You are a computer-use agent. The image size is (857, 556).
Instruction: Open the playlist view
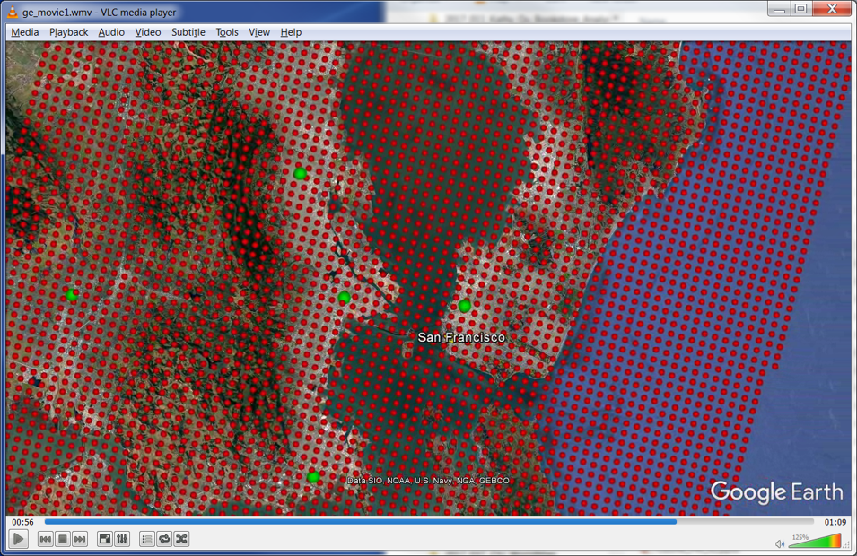point(146,539)
